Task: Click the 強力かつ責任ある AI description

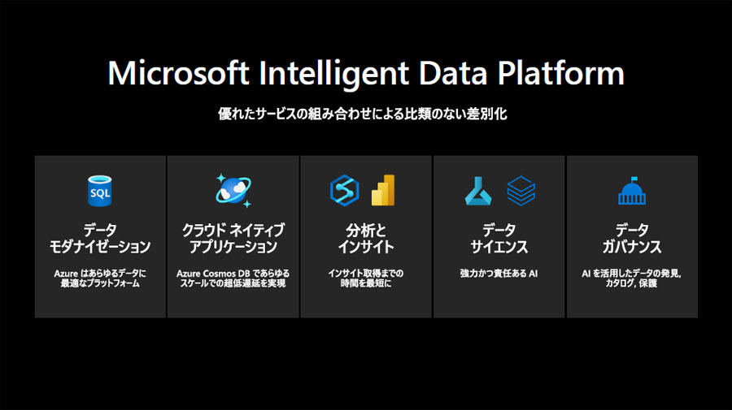Action: 499,273
